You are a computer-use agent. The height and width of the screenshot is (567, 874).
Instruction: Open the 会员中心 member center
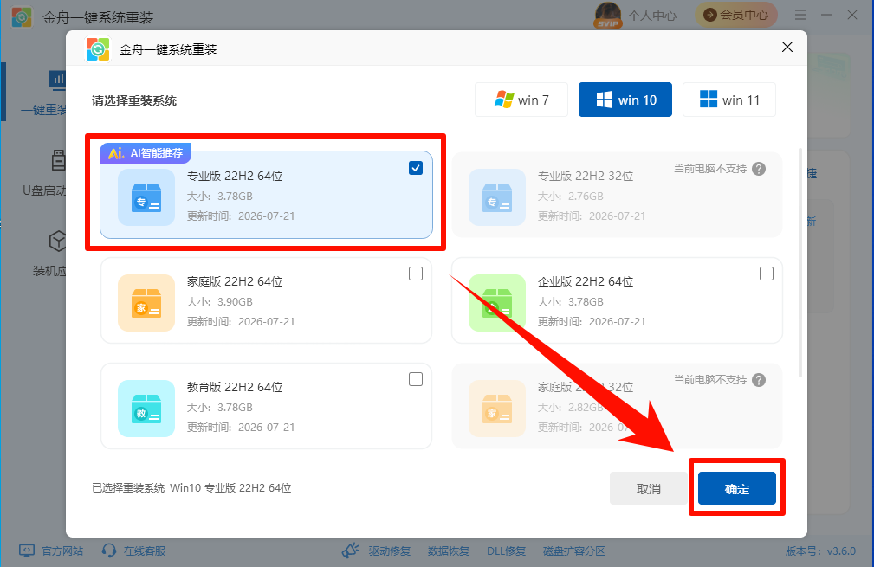point(735,15)
